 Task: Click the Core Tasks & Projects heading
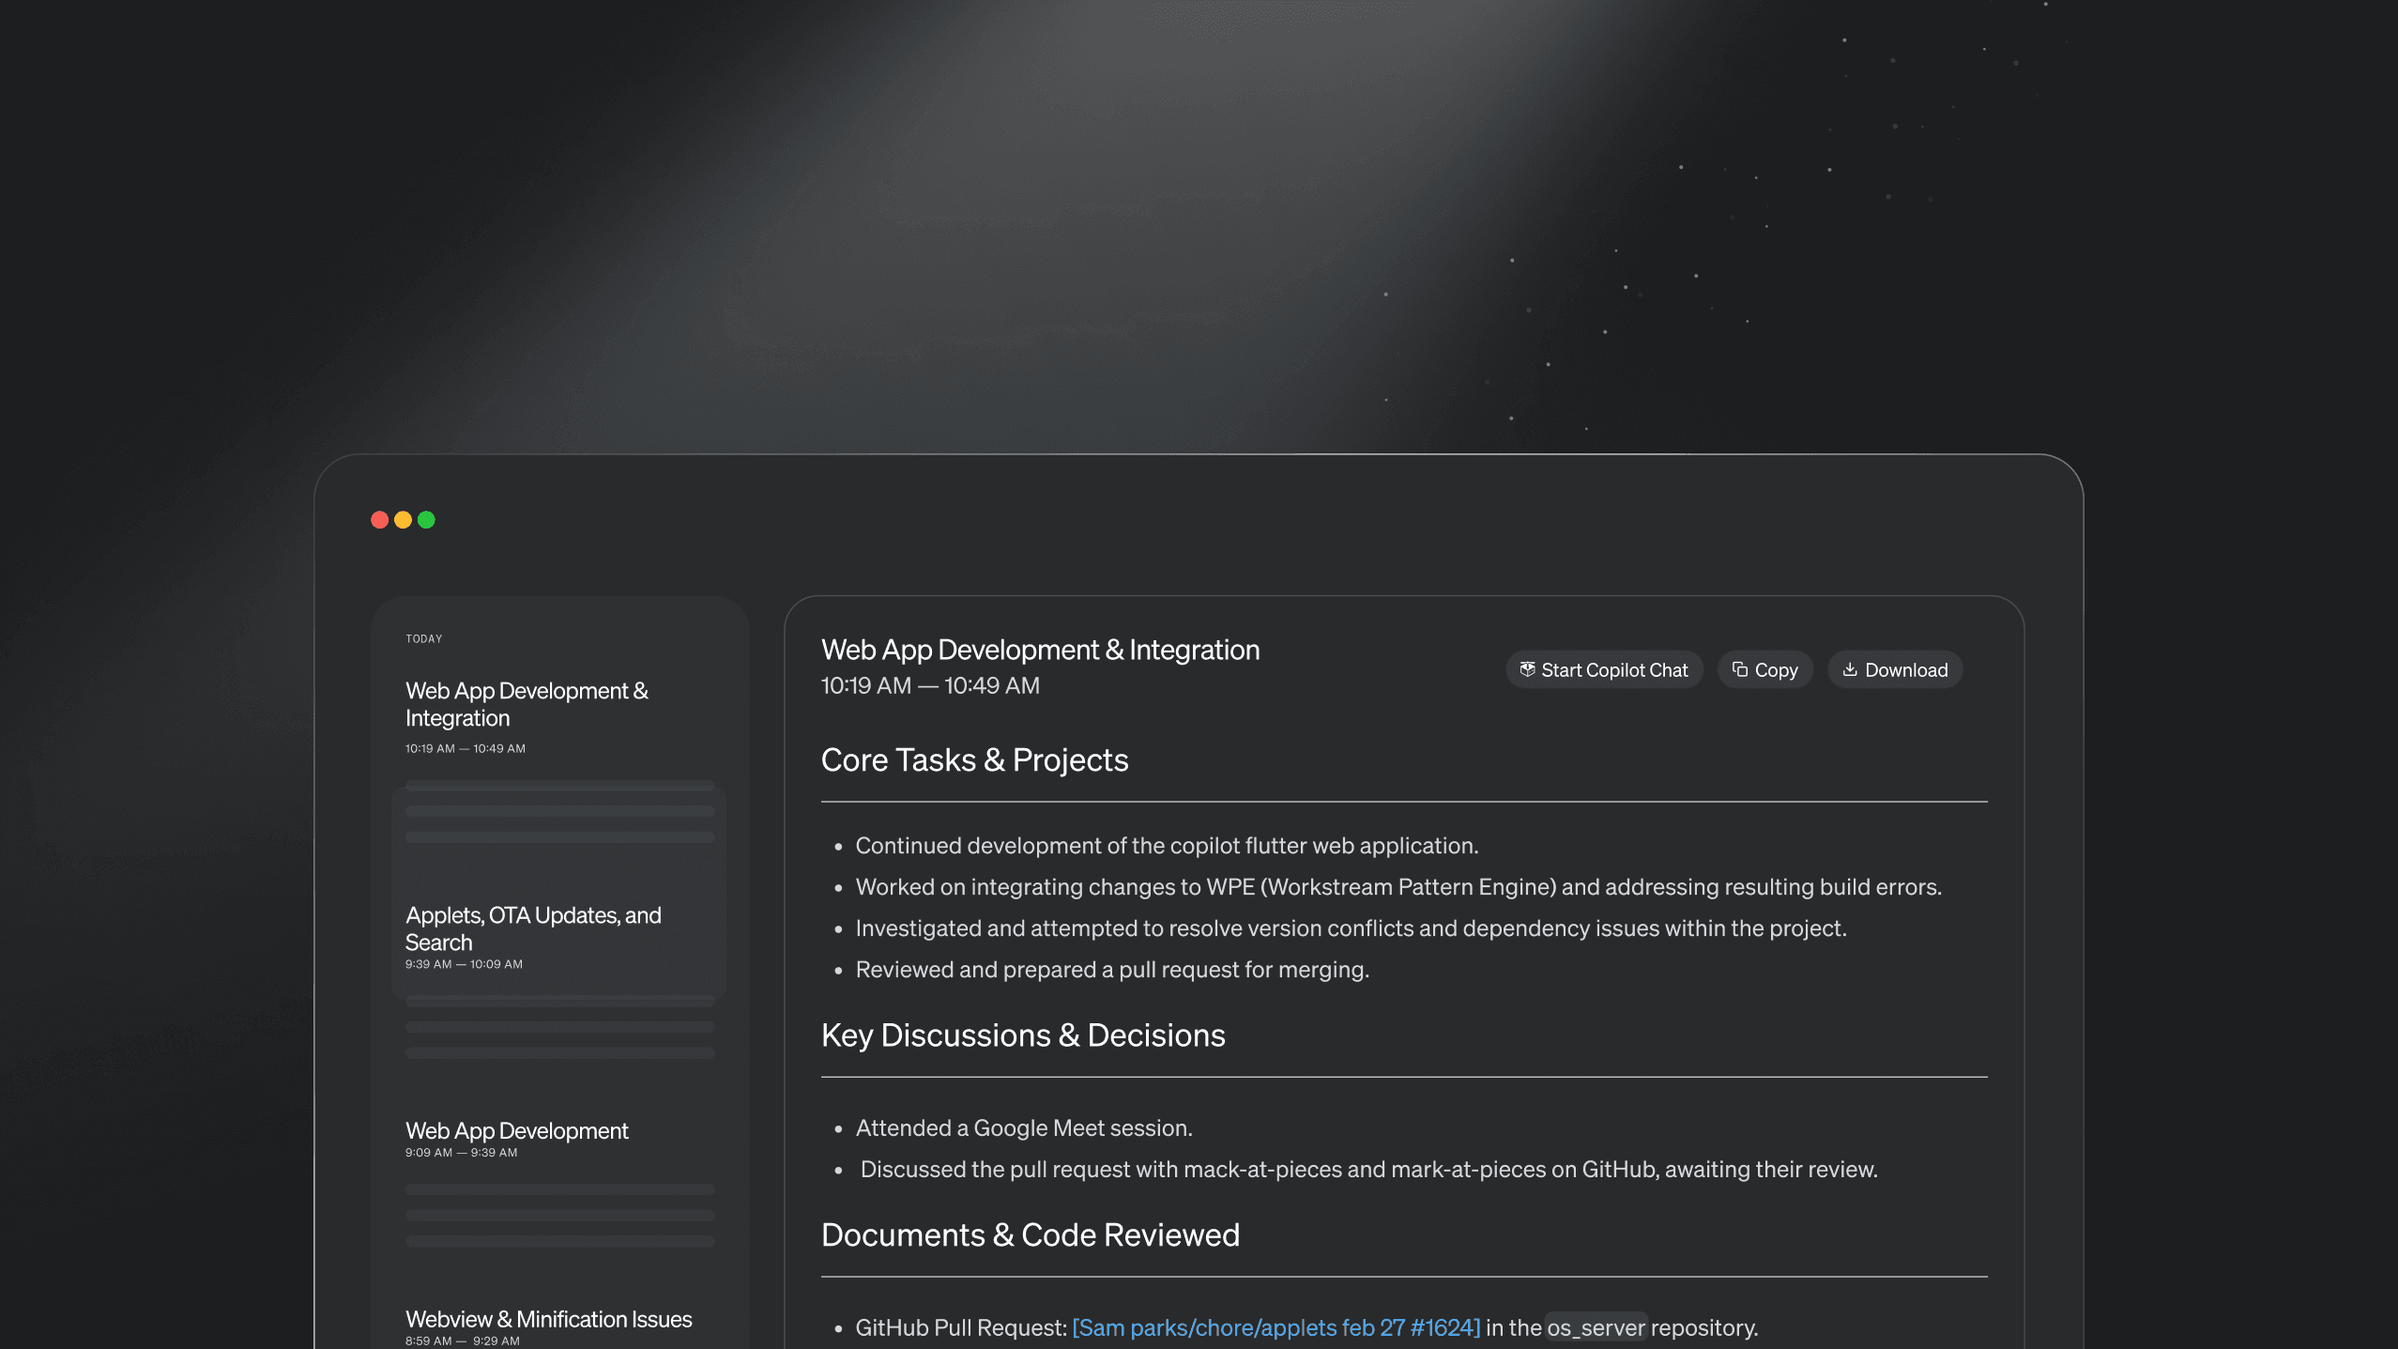[x=974, y=760]
